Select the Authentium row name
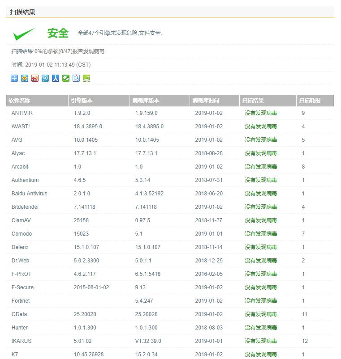Viewport: 341px width, 359px height. point(25,180)
